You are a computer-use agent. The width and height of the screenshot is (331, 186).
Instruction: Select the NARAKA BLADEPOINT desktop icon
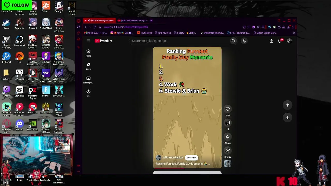(x=33, y=59)
